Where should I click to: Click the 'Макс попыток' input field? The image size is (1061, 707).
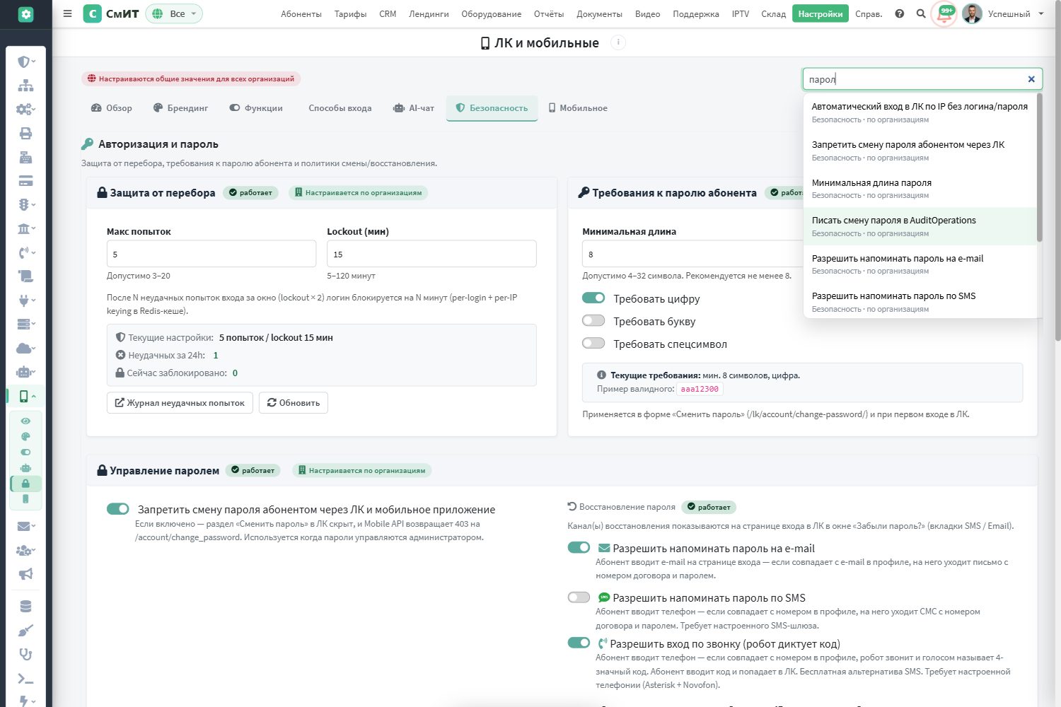pyautogui.click(x=211, y=254)
